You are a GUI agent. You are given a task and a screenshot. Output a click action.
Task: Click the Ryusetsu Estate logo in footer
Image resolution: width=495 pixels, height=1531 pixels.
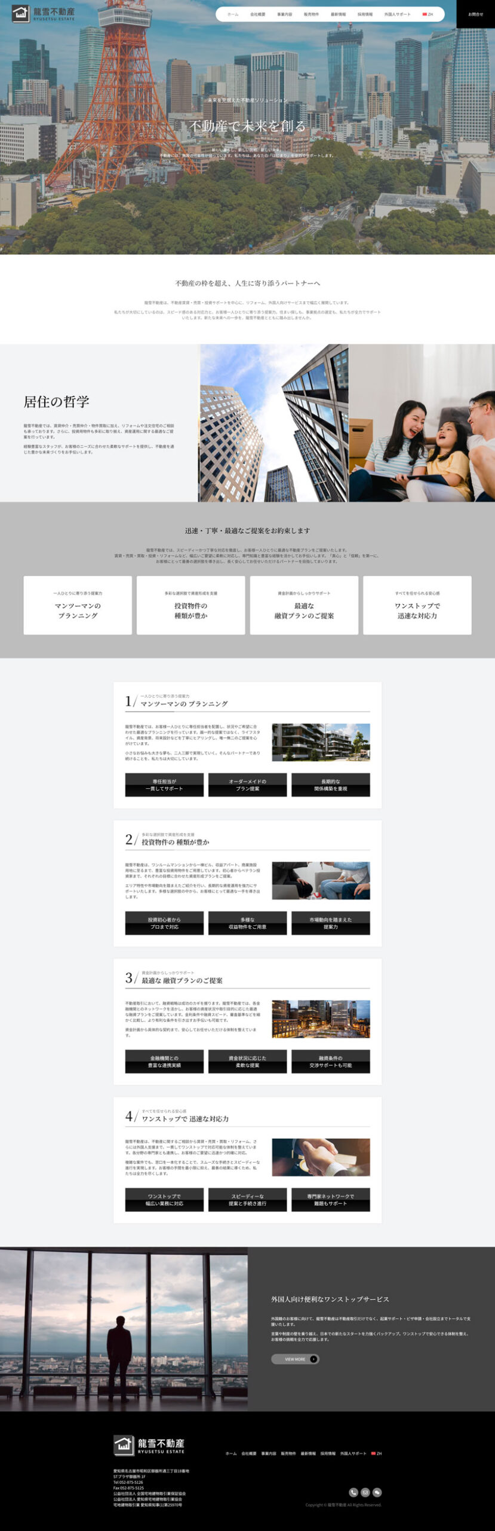click(149, 1445)
